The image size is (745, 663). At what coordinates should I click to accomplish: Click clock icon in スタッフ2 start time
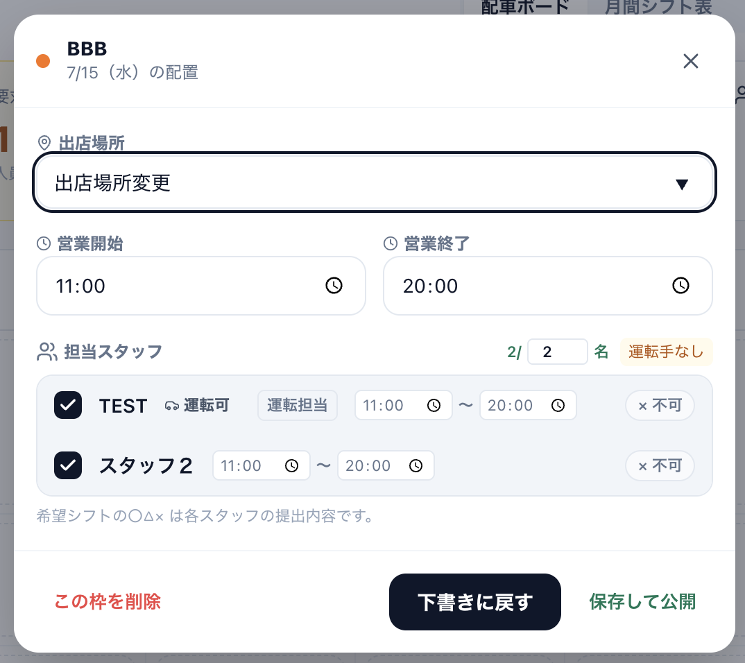pos(291,466)
